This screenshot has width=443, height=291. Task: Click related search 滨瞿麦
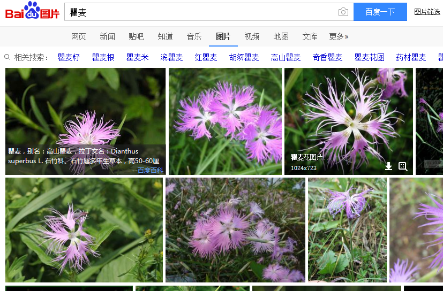click(x=172, y=57)
